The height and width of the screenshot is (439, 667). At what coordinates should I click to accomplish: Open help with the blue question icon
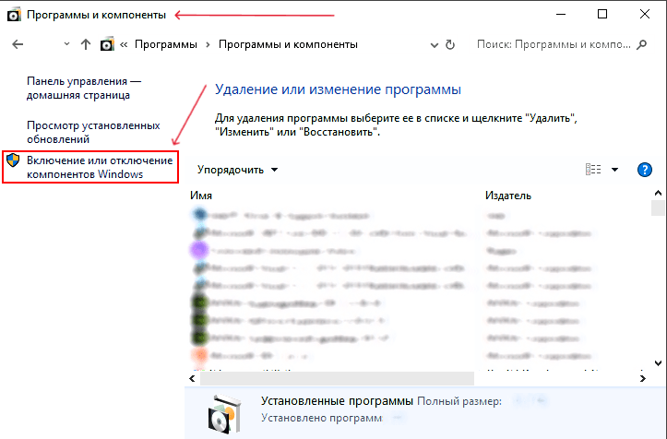(x=645, y=170)
